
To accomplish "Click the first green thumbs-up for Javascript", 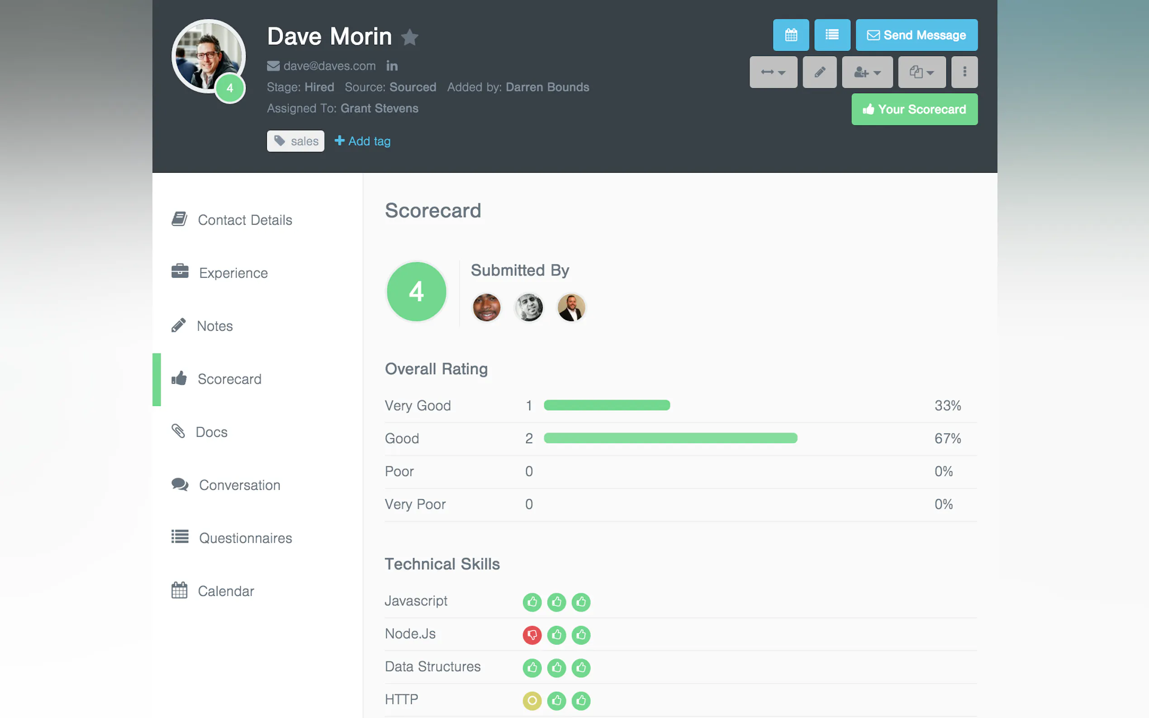I will tap(532, 602).
